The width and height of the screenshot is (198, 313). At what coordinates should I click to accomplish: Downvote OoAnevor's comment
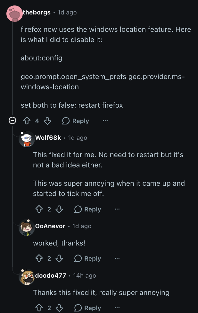pyautogui.click(x=59, y=258)
